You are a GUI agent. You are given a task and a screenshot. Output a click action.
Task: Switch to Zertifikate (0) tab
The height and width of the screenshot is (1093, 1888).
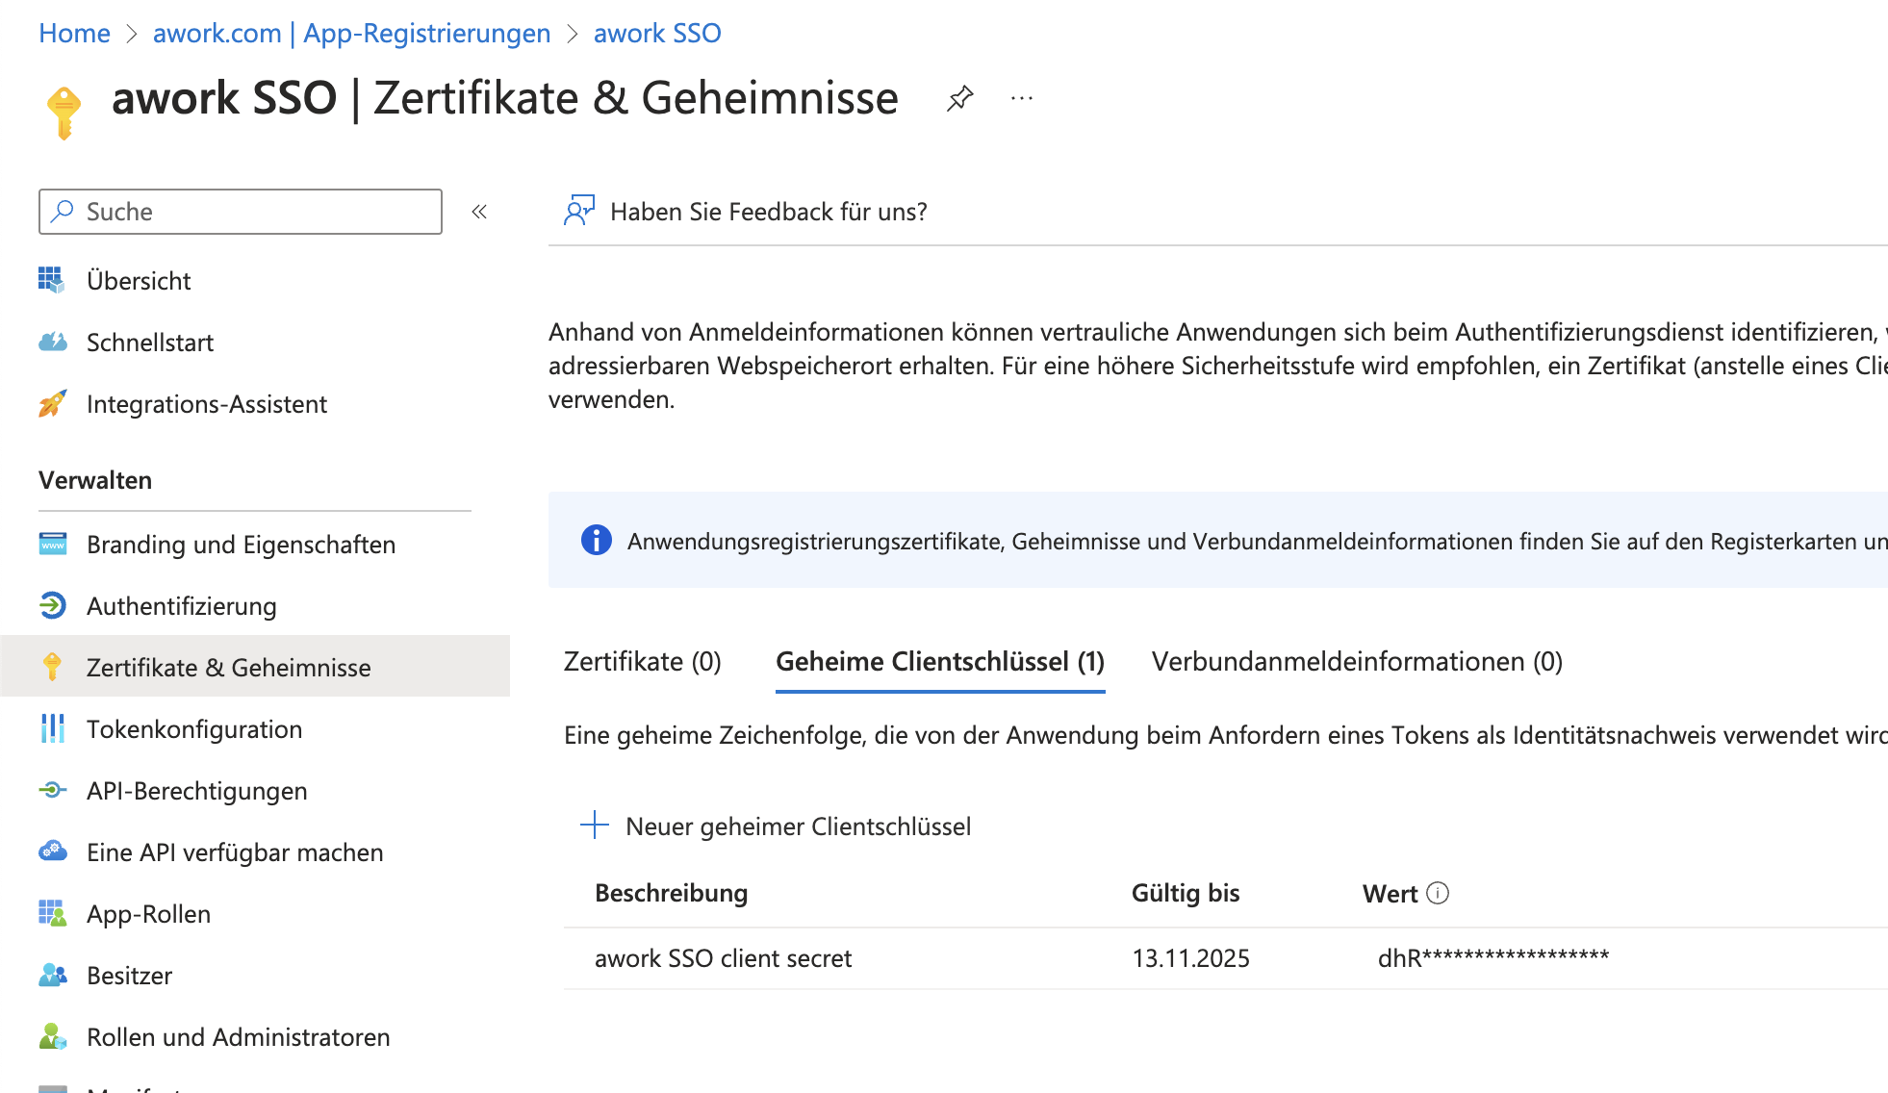point(643,662)
